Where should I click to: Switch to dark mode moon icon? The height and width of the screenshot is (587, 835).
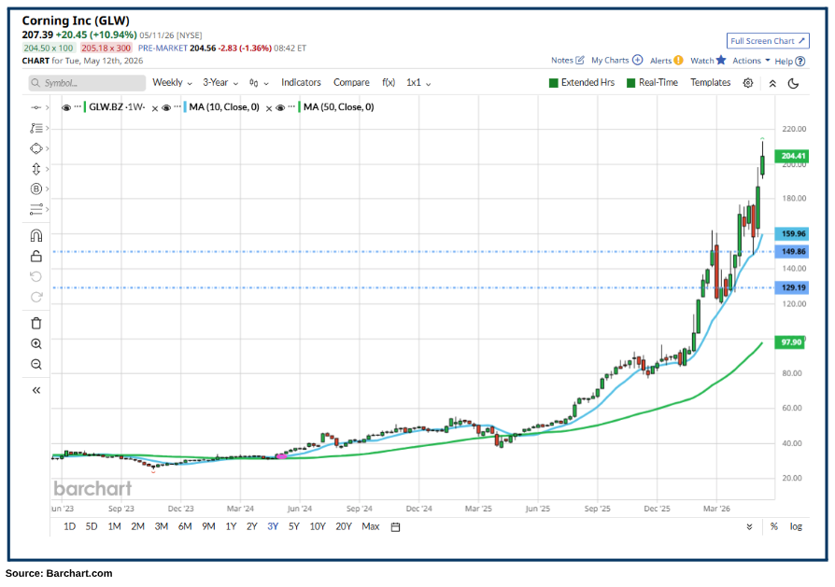pos(794,83)
